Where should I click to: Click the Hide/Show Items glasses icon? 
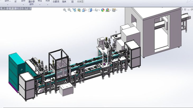coord(97,10)
